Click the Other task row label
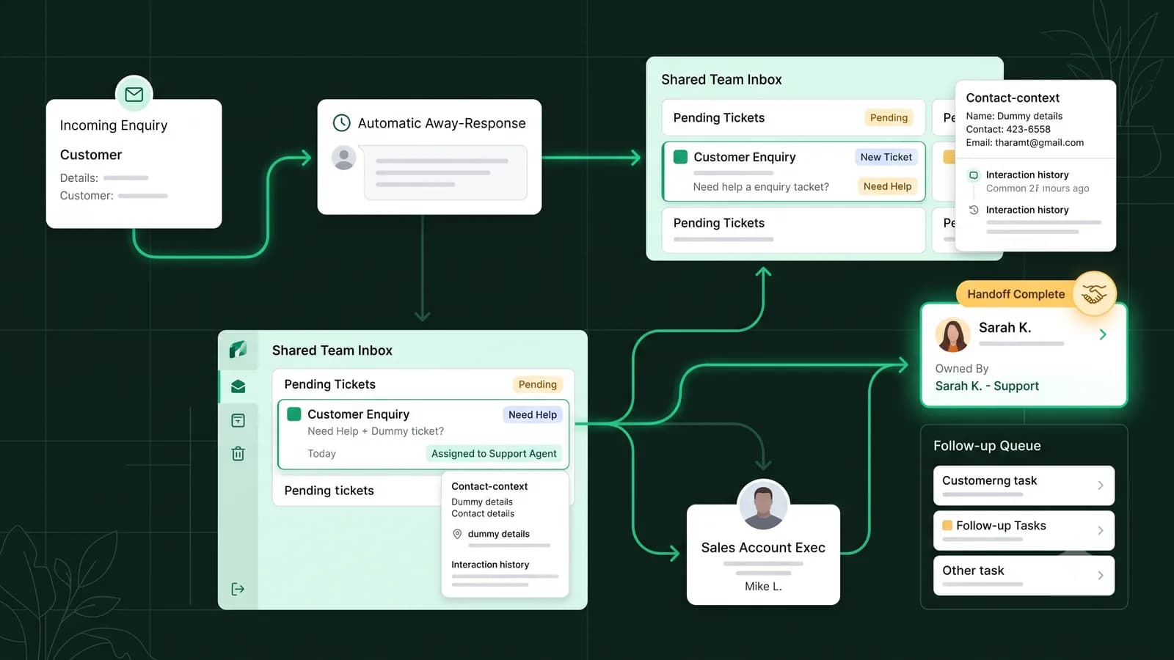 pos(973,570)
